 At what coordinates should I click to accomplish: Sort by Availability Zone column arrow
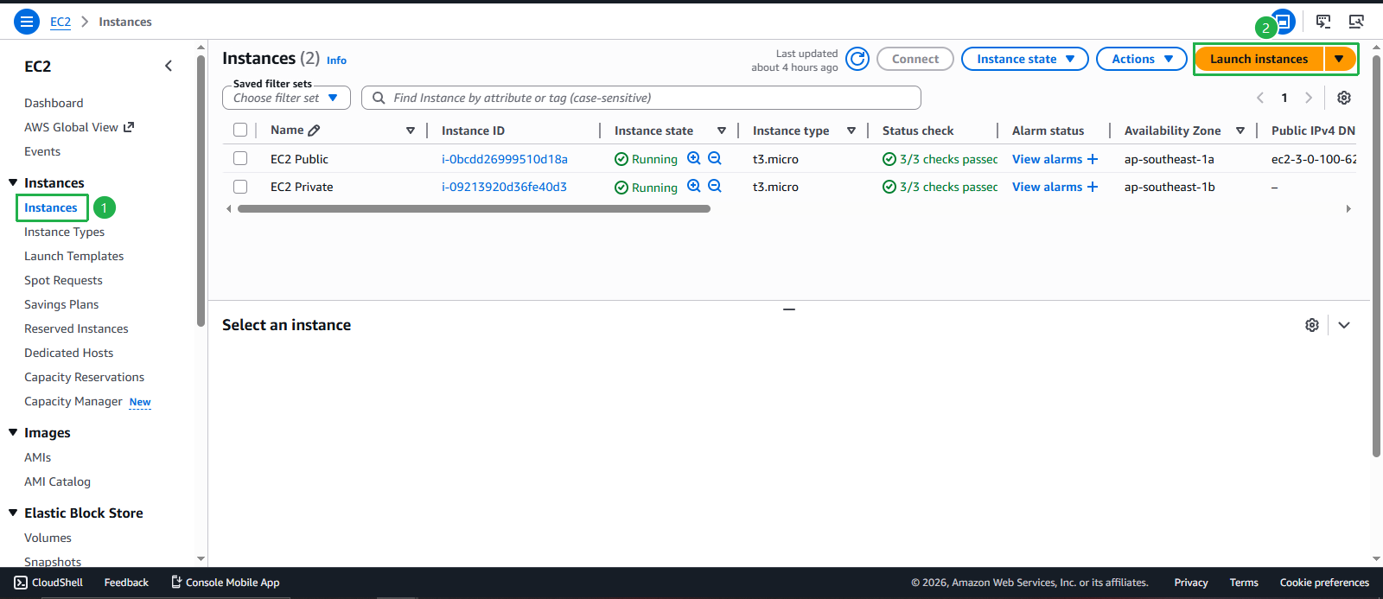[1240, 131]
